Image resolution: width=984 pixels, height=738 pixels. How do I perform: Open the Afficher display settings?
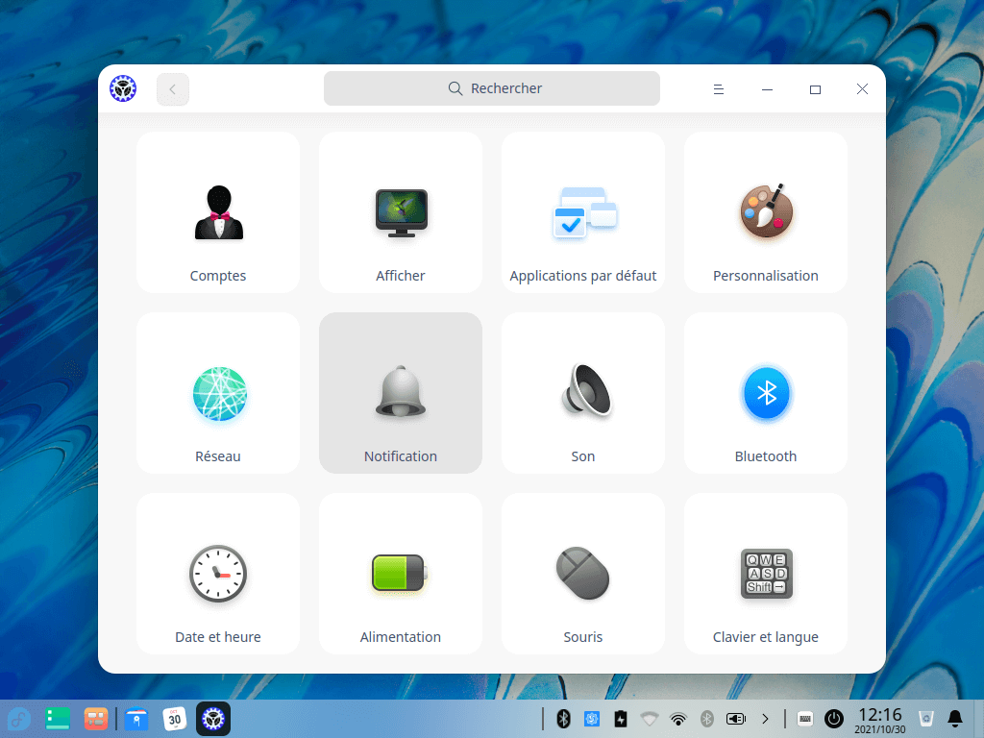click(401, 212)
